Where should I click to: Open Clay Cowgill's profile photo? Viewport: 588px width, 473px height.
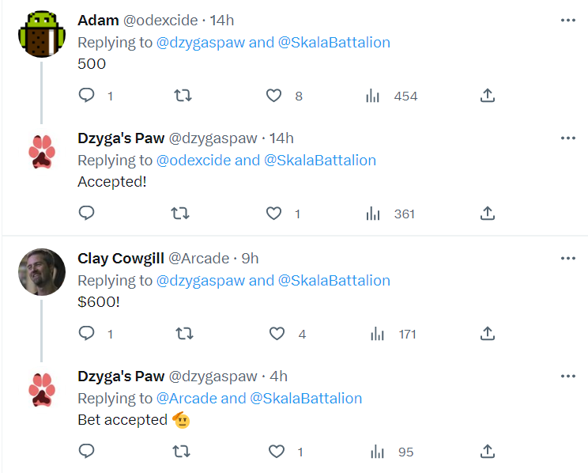tap(42, 272)
